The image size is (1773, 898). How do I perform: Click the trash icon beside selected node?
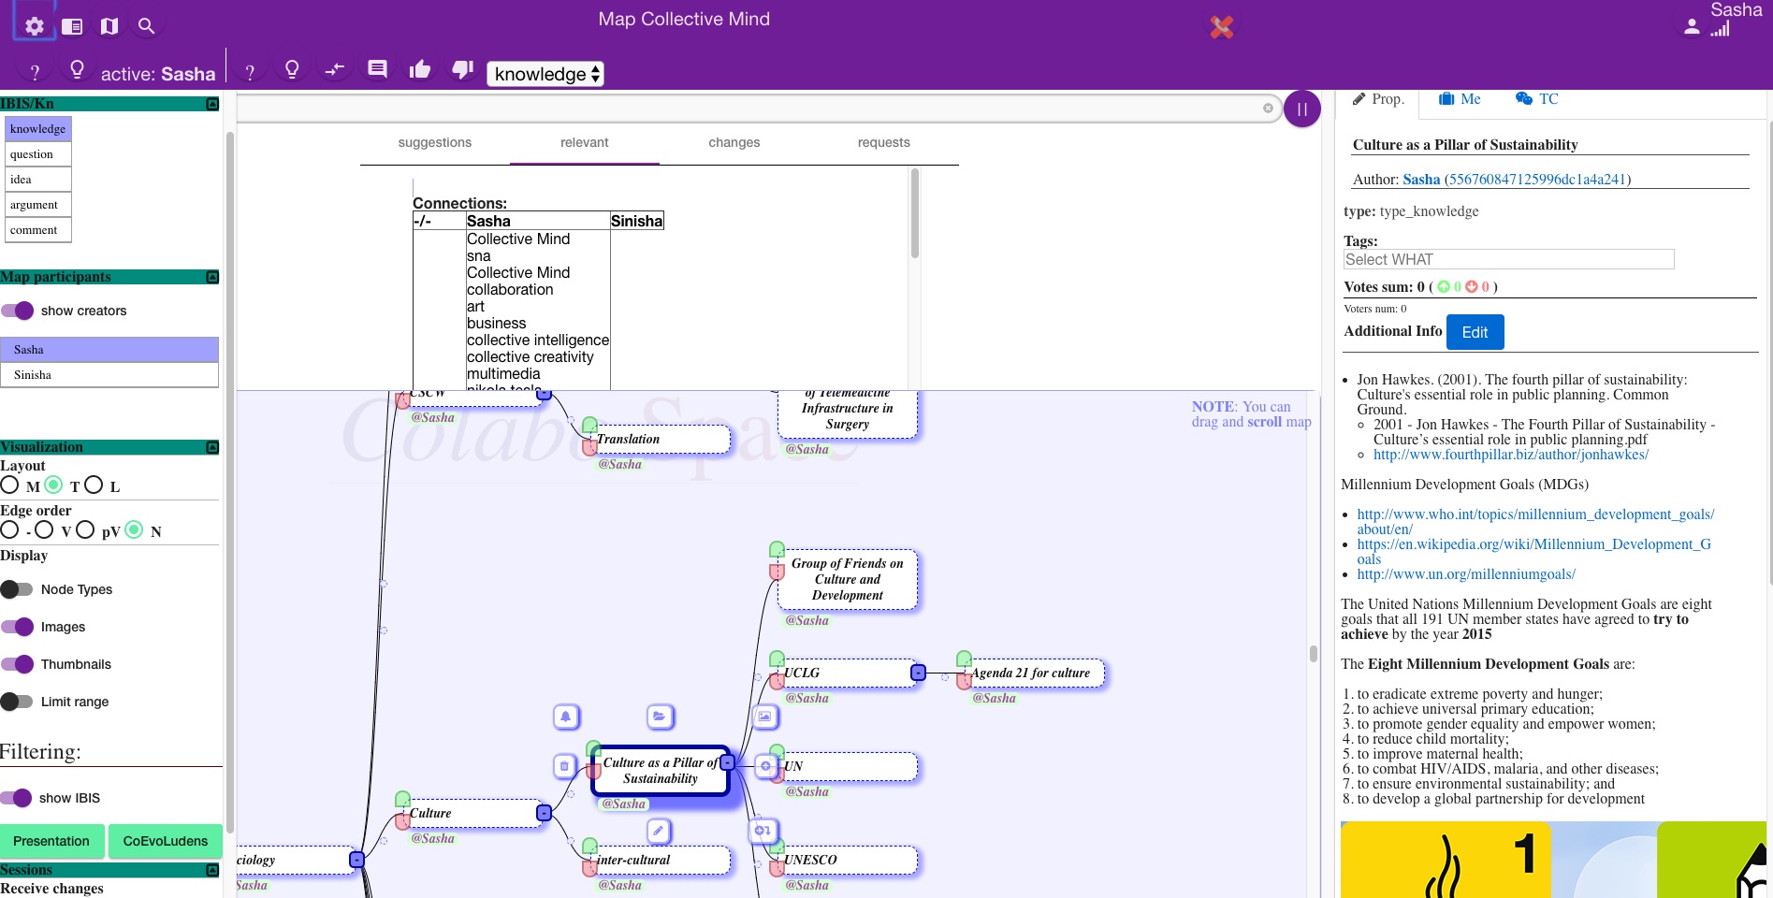pos(564,766)
